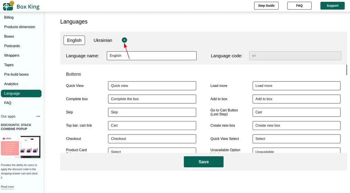The width and height of the screenshot is (350, 193).
Task: Edit the Quick View Select field
Action: [296, 139]
